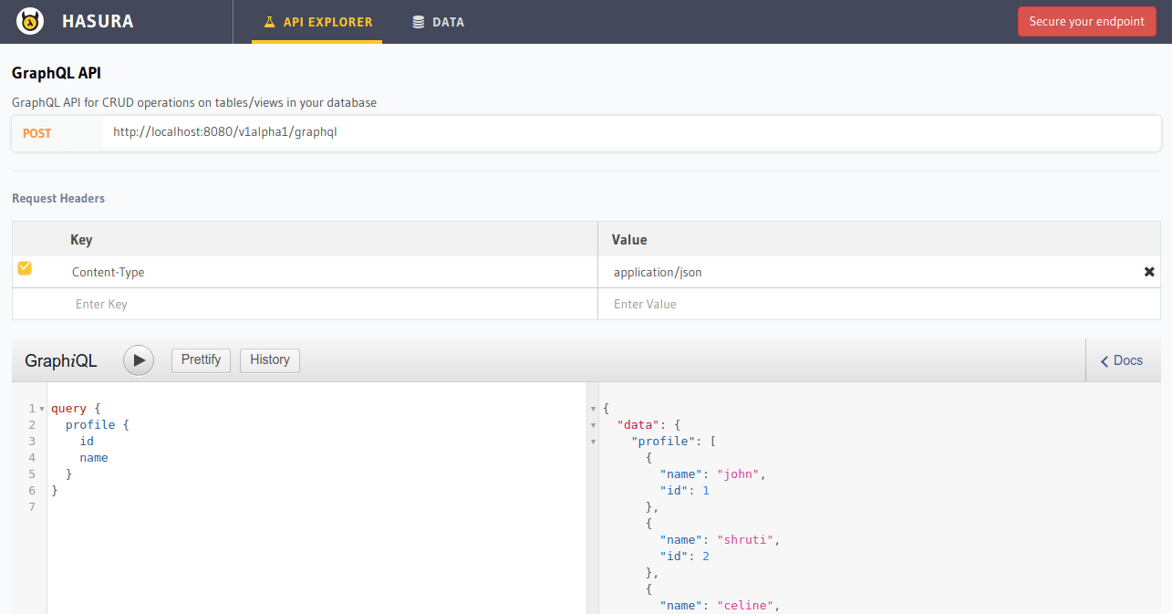
Task: Collapse the query block fold arrow on line 1
Action: 42,409
